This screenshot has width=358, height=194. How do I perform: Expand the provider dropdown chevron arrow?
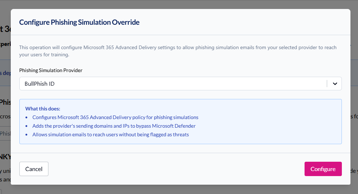[335, 84]
